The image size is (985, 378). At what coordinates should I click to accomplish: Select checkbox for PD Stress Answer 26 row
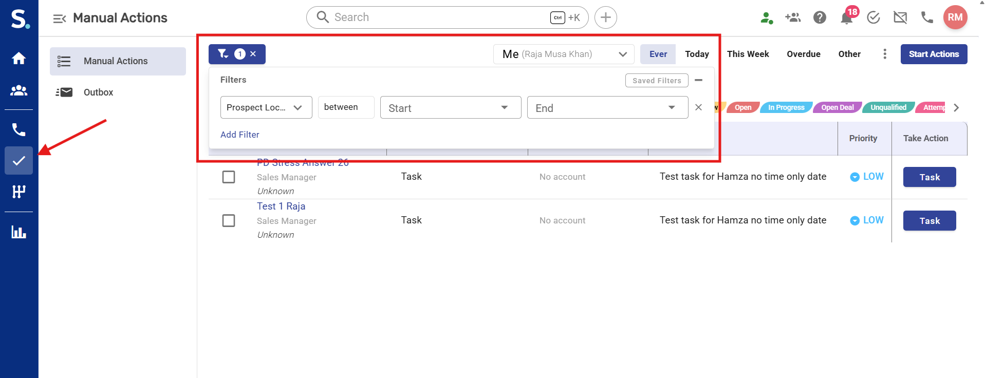229,177
